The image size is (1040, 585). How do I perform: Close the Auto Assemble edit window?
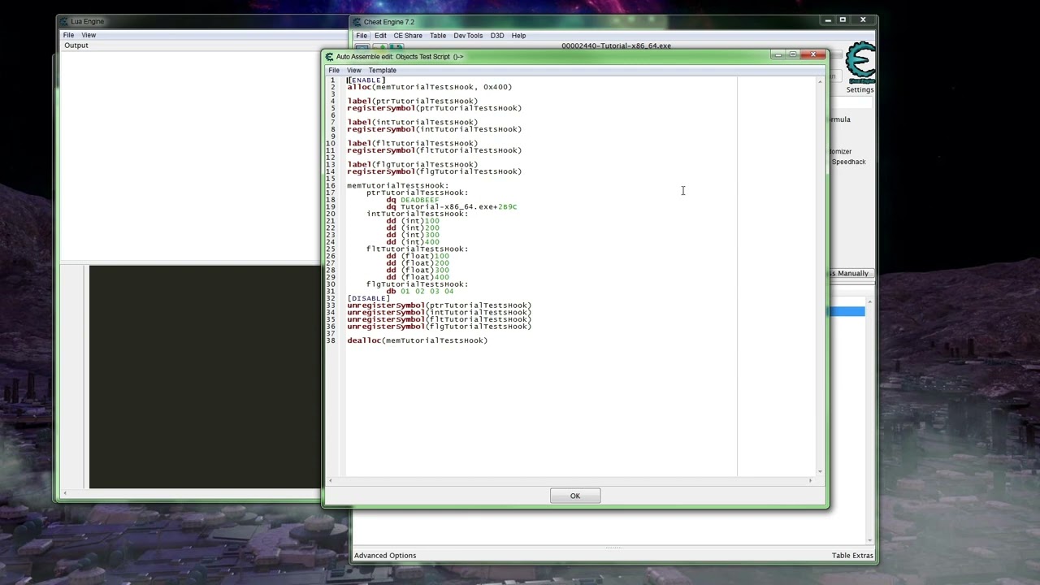(x=812, y=54)
